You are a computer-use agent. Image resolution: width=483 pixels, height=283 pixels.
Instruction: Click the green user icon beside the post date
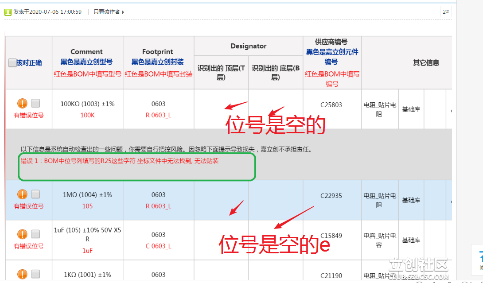coord(8,12)
